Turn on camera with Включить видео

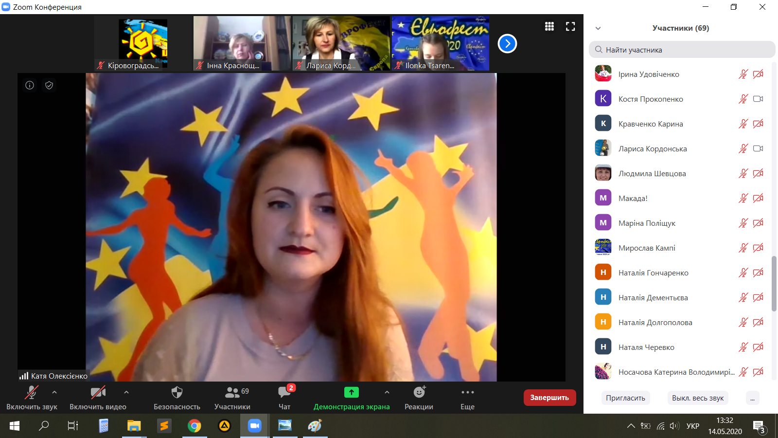(x=98, y=398)
